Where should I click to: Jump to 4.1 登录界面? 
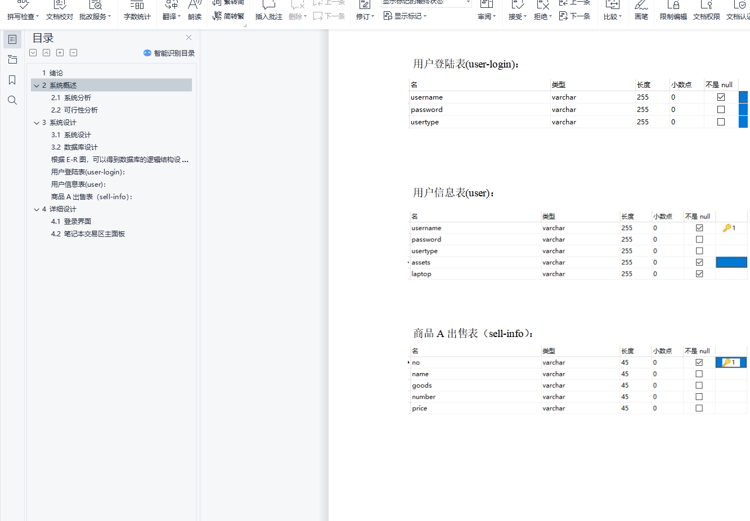(71, 222)
